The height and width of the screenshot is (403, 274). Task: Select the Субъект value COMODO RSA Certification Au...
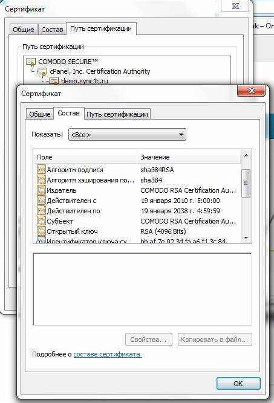click(x=188, y=221)
